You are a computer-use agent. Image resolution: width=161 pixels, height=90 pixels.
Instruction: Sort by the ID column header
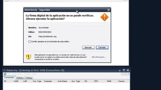click(8, 81)
